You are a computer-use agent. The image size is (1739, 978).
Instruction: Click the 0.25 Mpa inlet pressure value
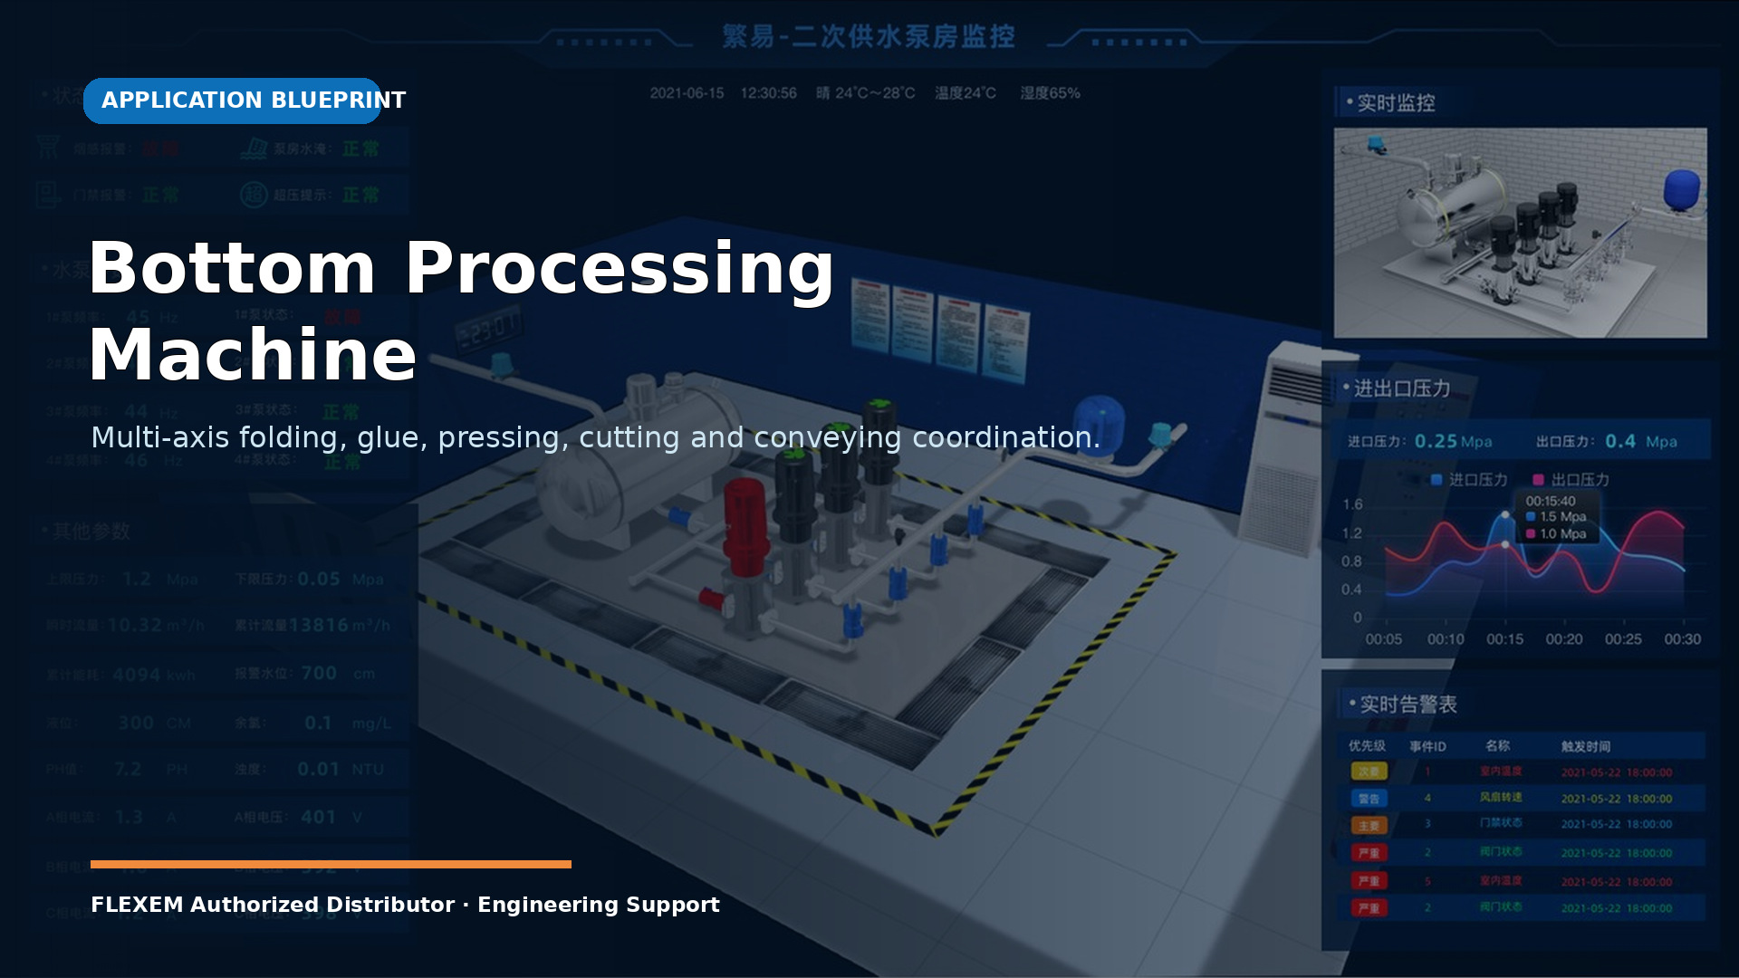tap(1453, 441)
